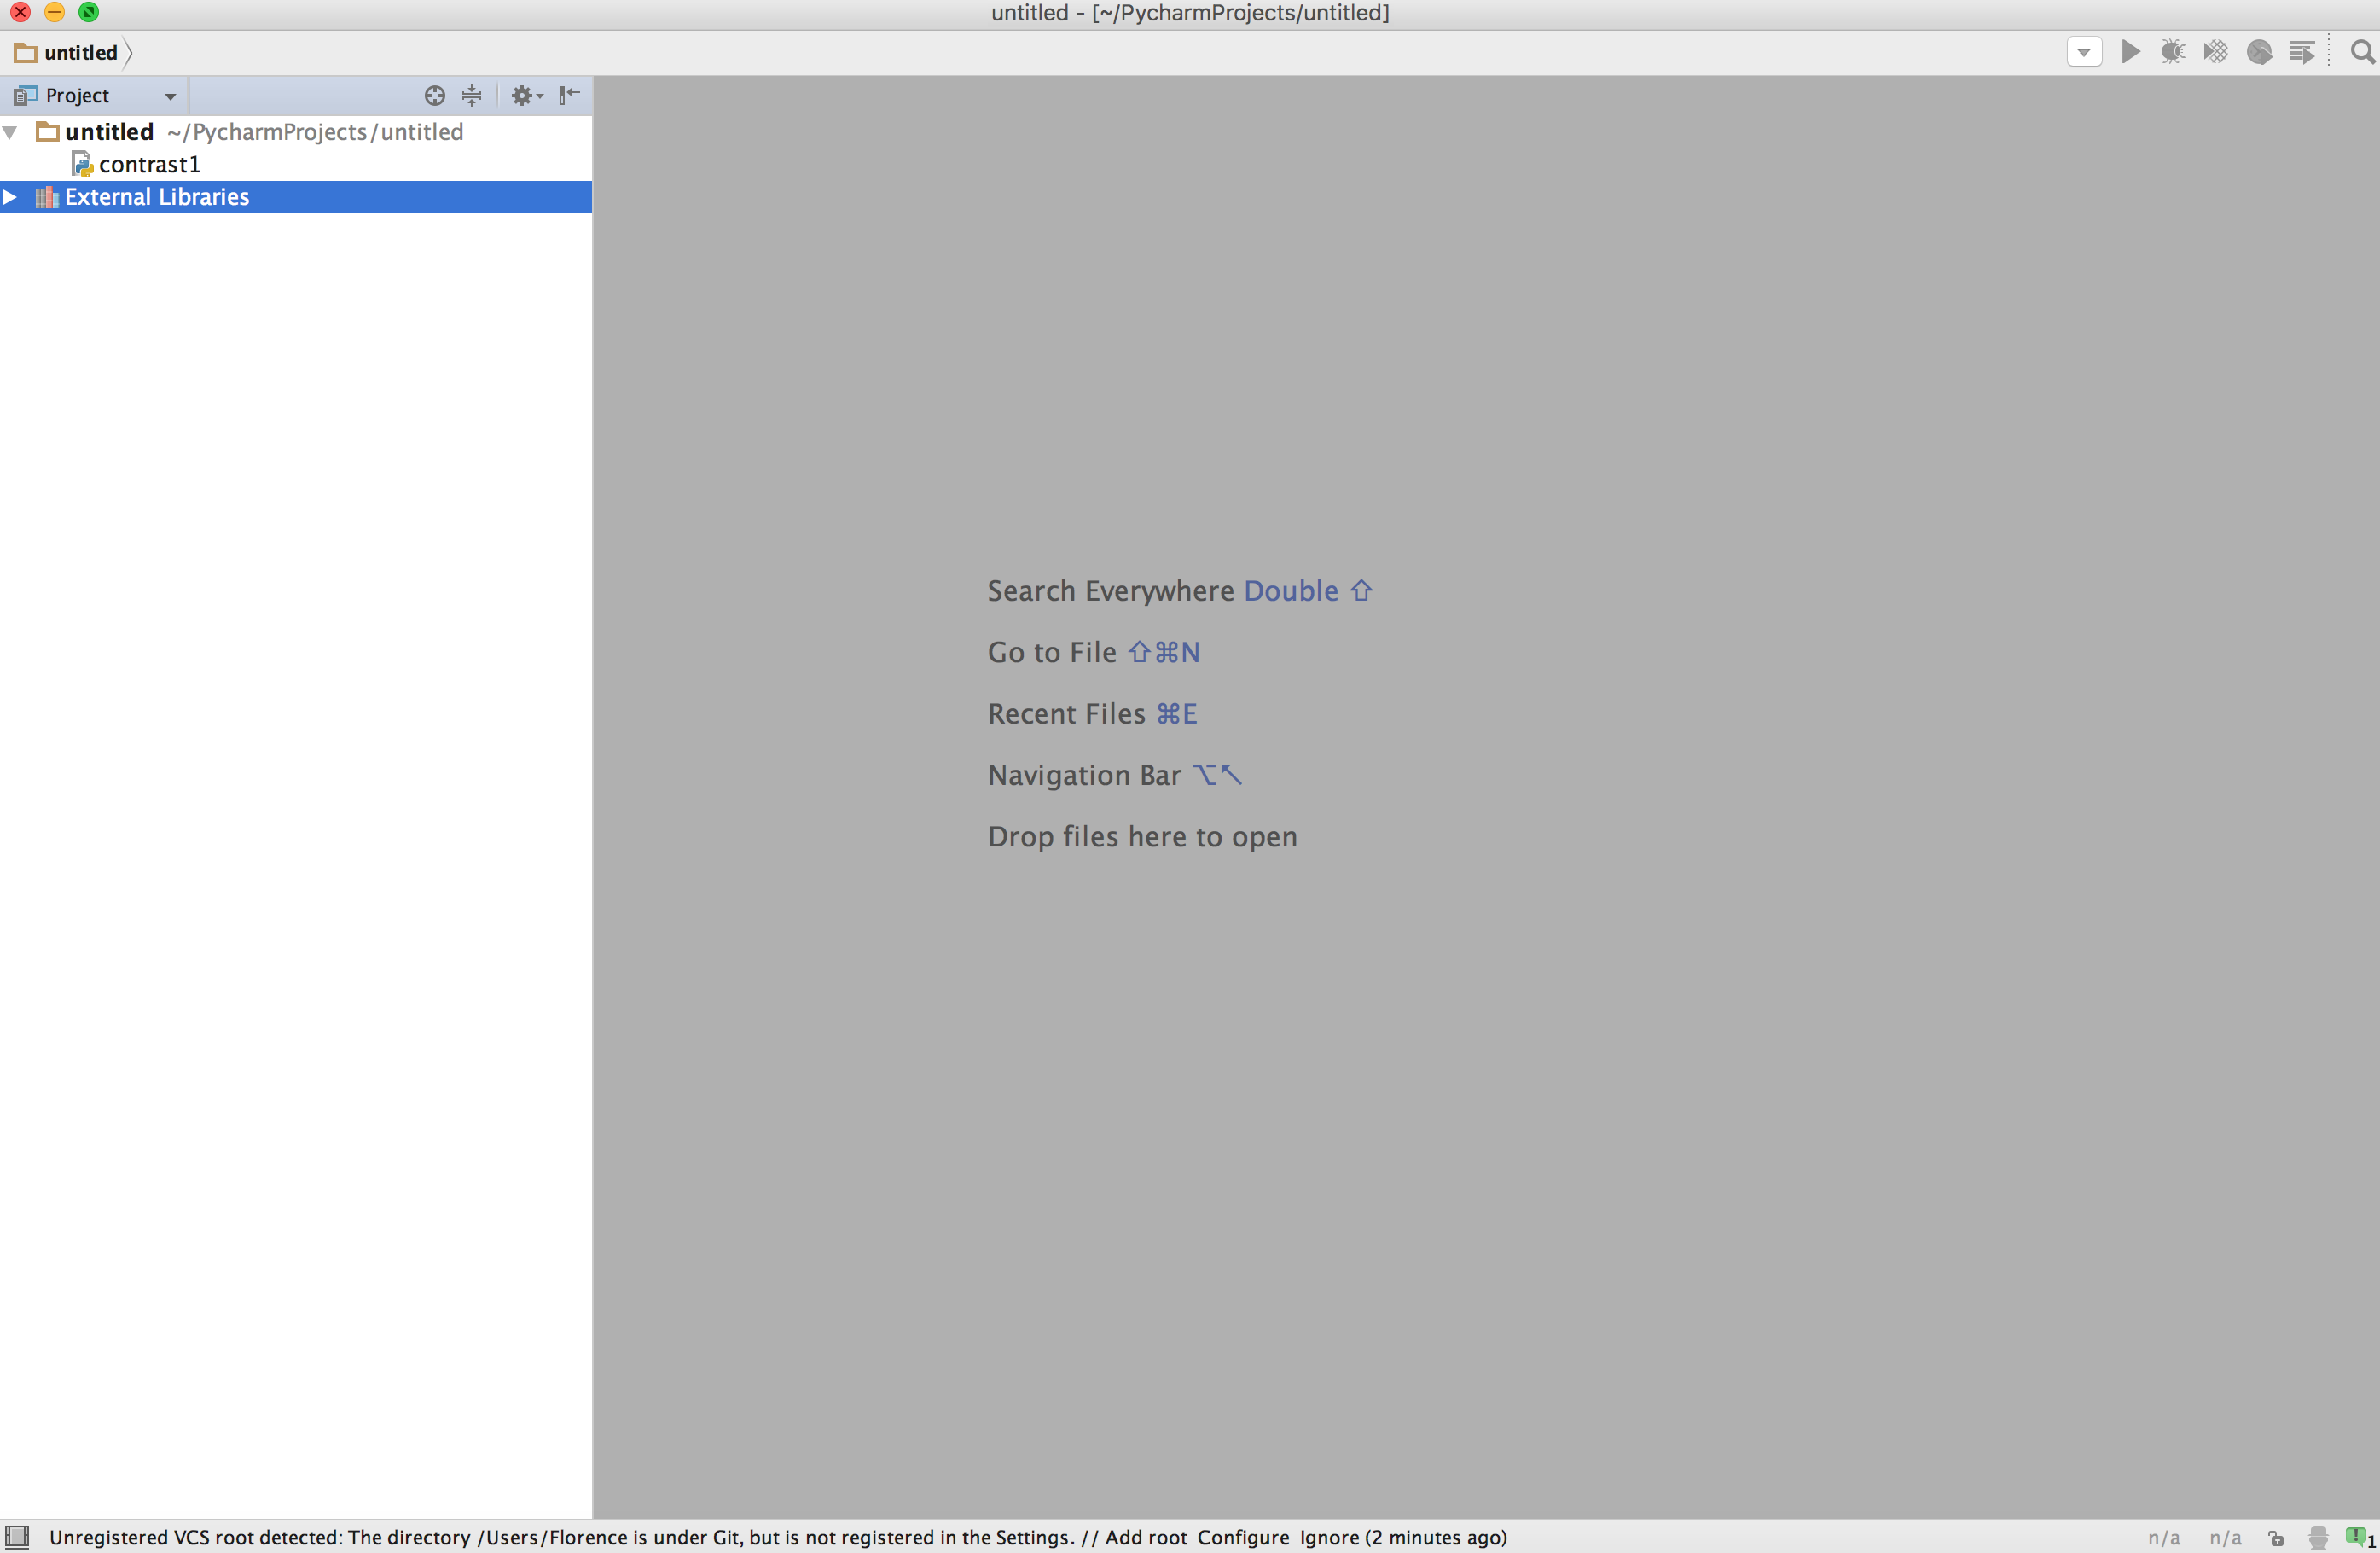Hide the Project tool window panel
The width and height of the screenshot is (2380, 1553).
click(x=569, y=96)
